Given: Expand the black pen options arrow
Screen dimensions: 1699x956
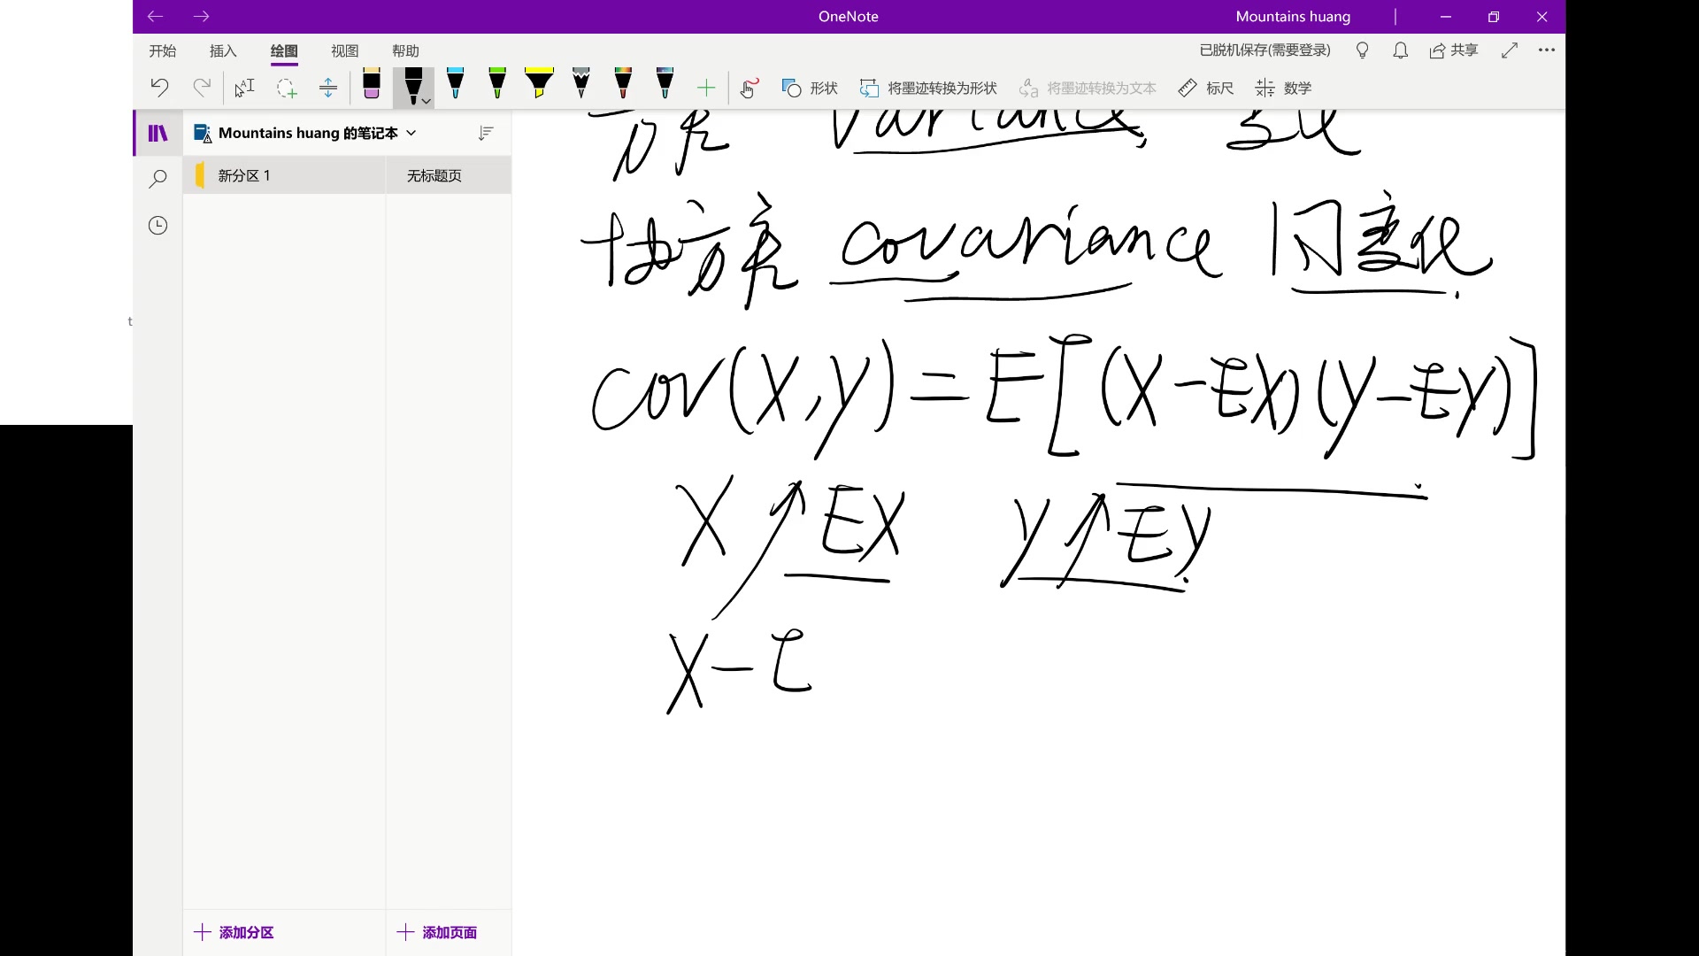Looking at the screenshot, I should pyautogui.click(x=427, y=102).
